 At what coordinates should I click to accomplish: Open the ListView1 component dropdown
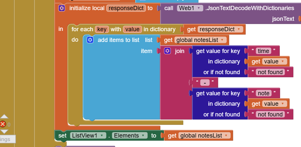pyautogui.click(x=102, y=136)
